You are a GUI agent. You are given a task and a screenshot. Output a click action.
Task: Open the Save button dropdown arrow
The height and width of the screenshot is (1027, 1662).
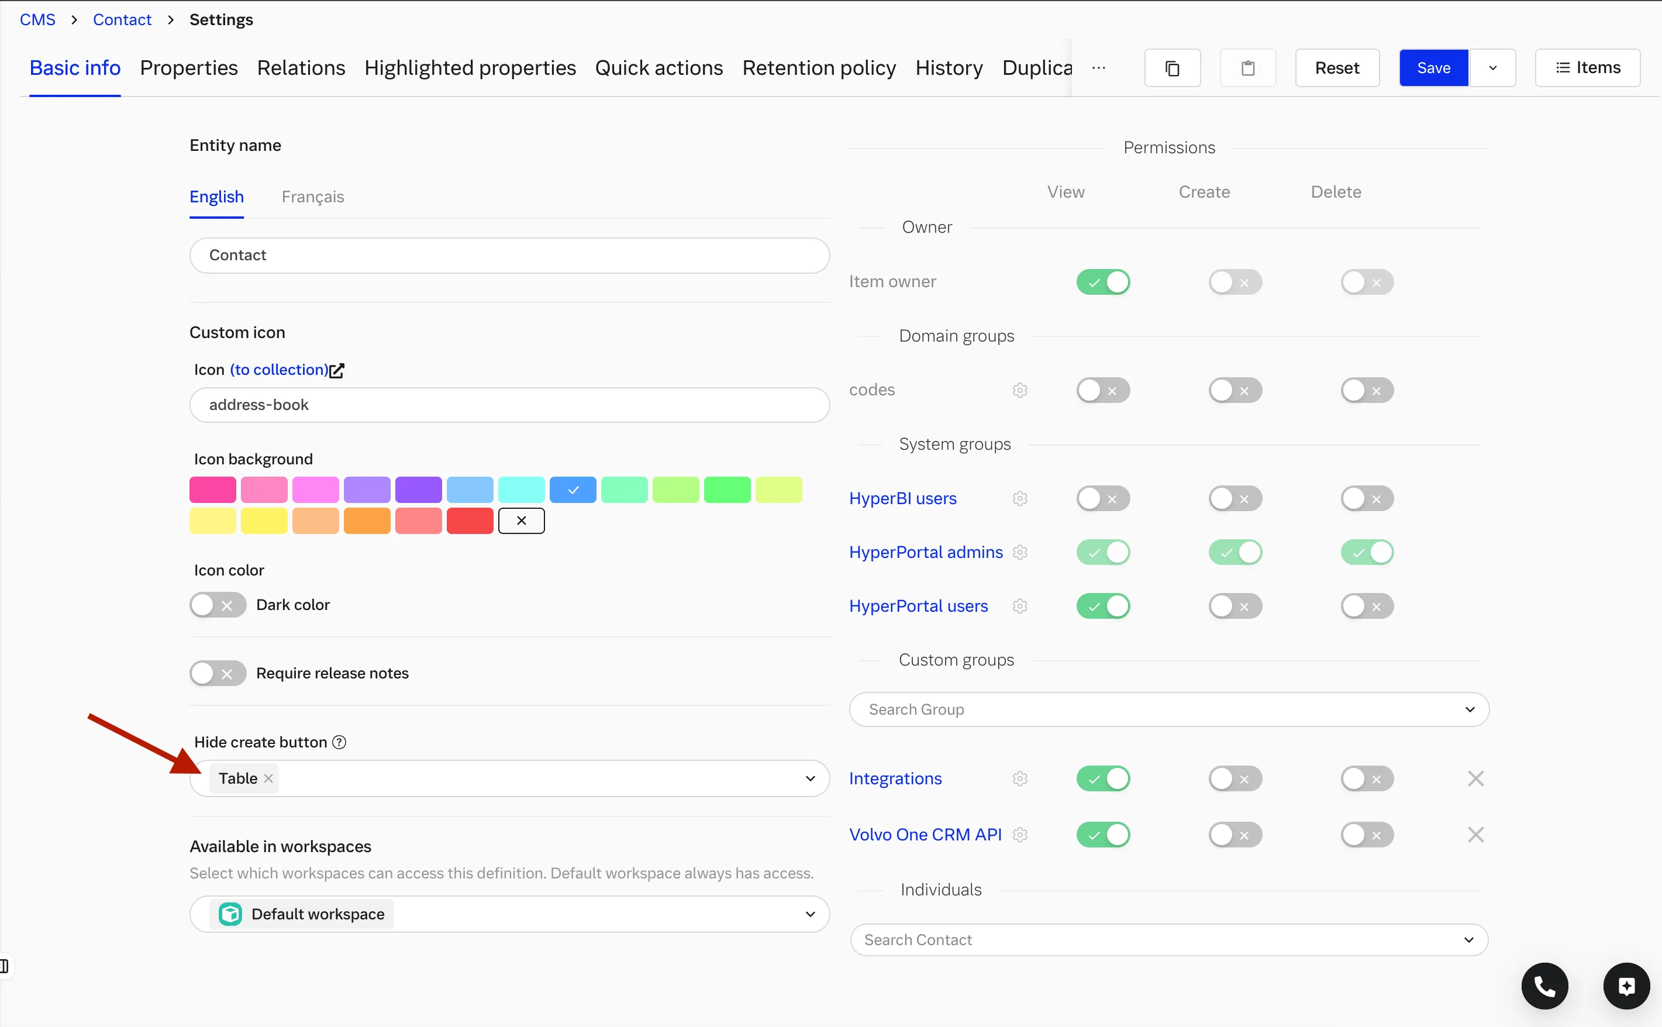point(1492,68)
